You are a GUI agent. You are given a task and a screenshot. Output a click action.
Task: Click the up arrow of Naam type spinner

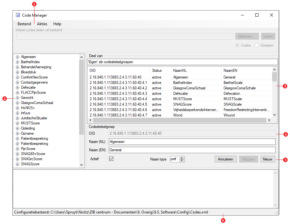182,158
